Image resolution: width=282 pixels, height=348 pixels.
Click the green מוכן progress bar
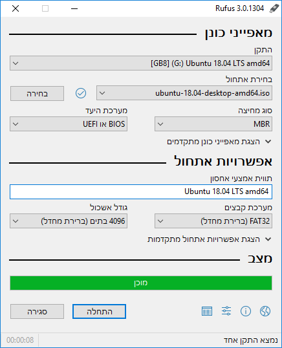pyautogui.click(x=141, y=283)
